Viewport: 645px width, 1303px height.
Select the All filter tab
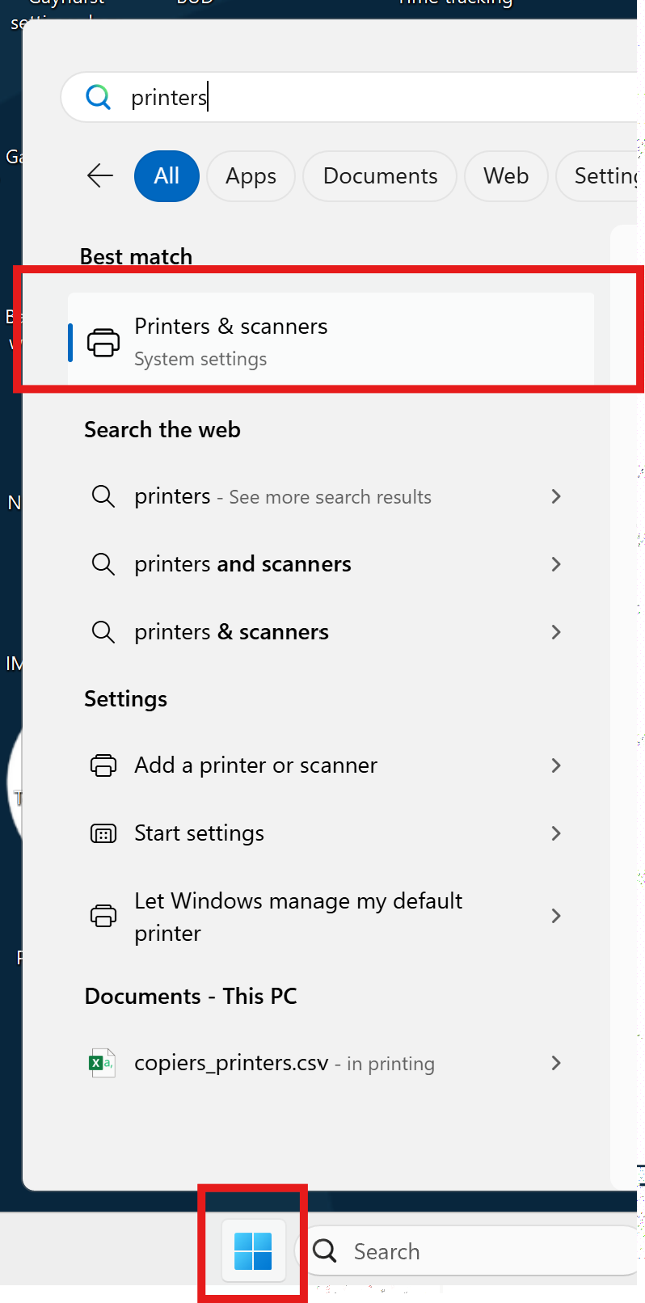pos(167,176)
